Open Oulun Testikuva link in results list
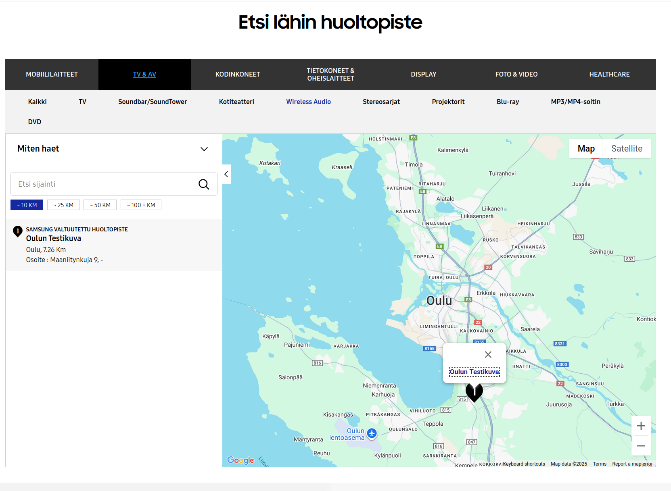This screenshot has height=491, width=671. (54, 239)
